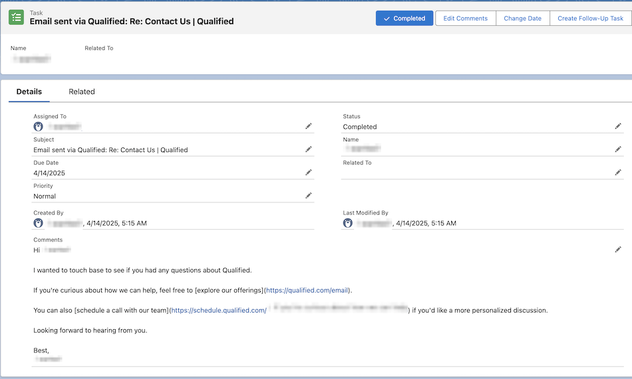Click the Status value Completed

360,127
